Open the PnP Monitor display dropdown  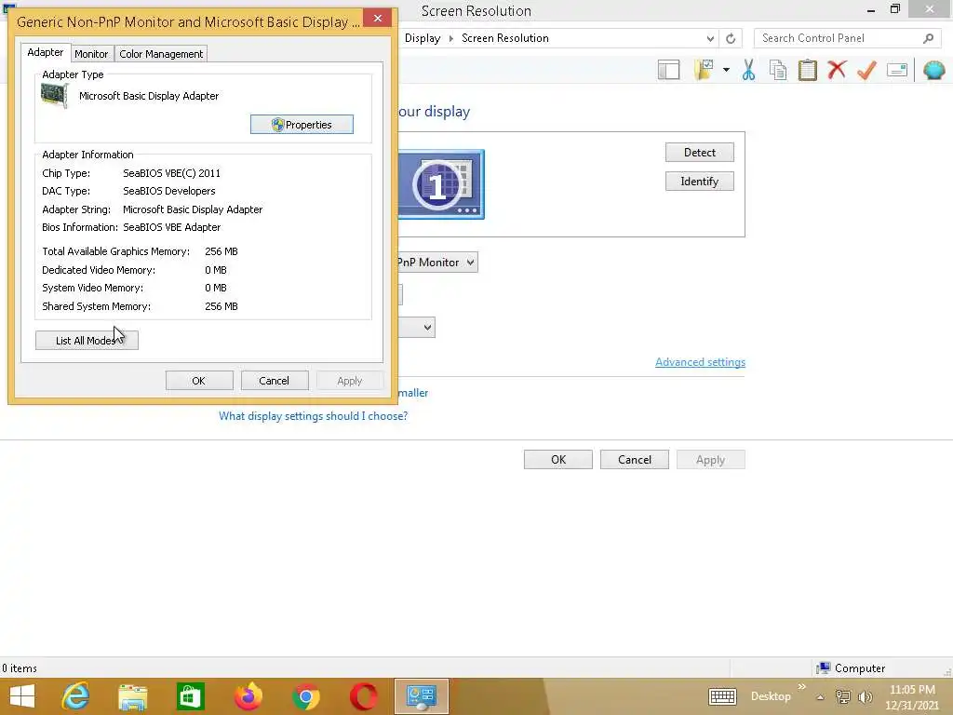coord(437,262)
